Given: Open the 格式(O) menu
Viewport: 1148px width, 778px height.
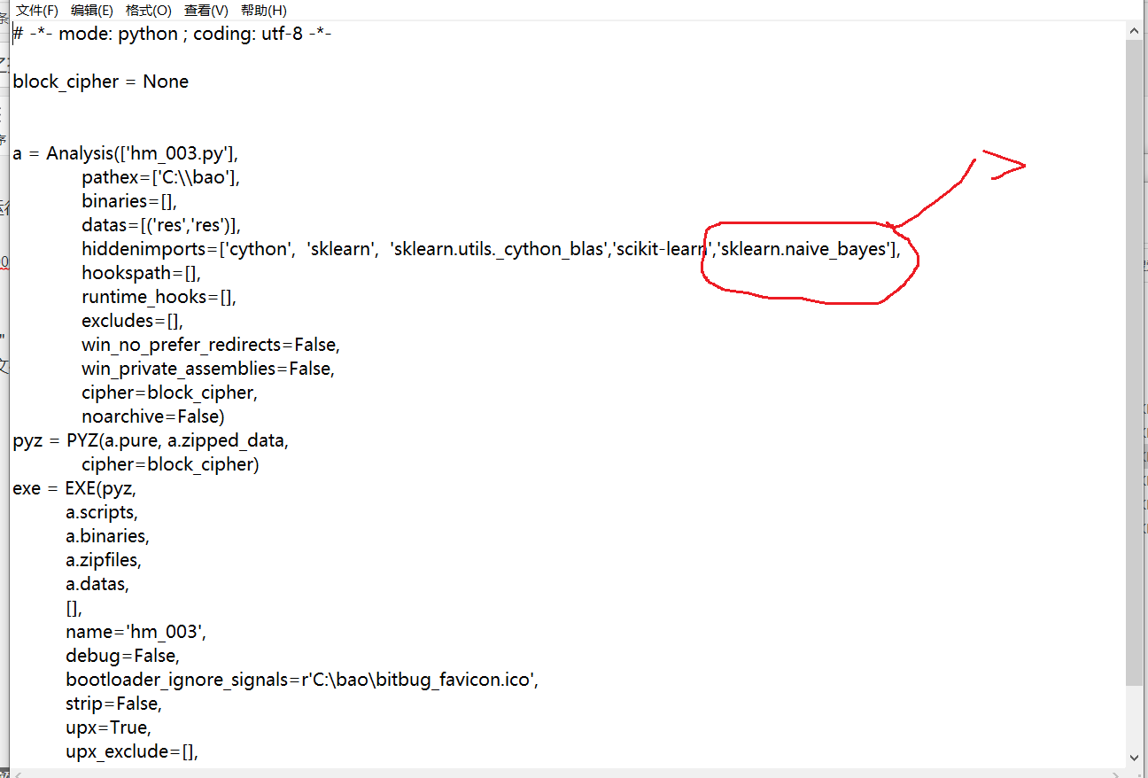Looking at the screenshot, I should (x=147, y=10).
